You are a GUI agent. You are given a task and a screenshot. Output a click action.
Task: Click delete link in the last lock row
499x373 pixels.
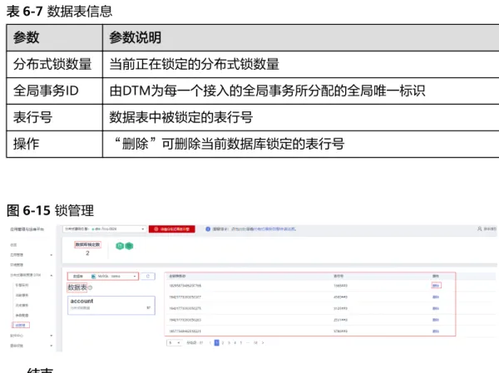(x=436, y=331)
